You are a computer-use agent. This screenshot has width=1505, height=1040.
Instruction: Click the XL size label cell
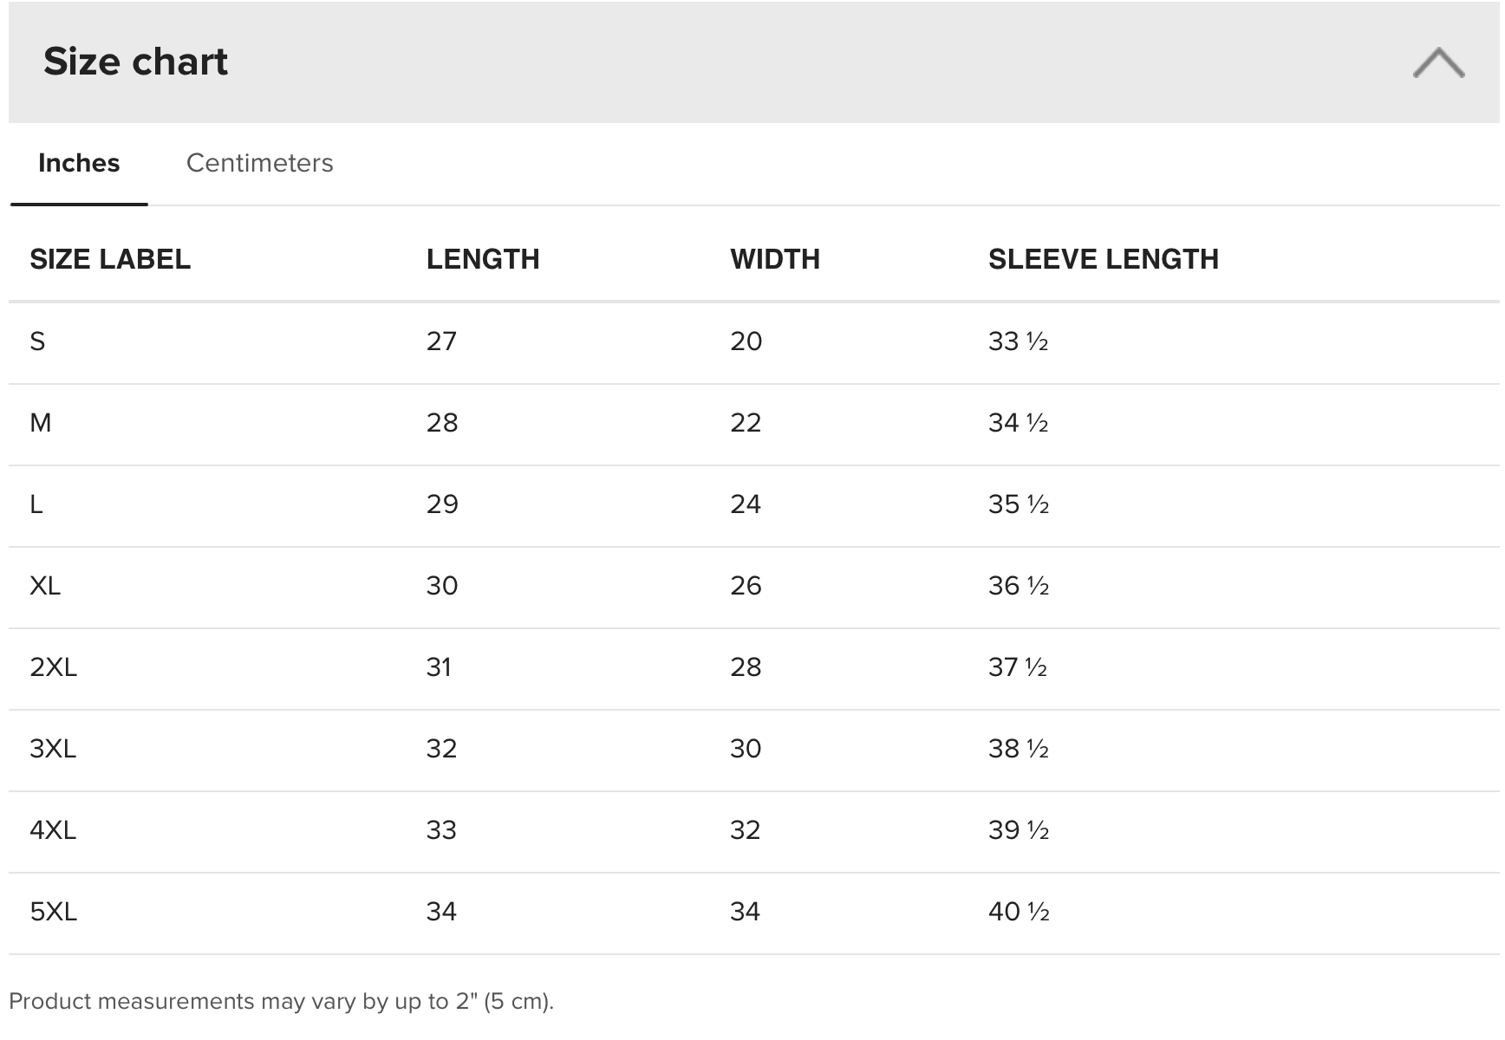(x=45, y=586)
